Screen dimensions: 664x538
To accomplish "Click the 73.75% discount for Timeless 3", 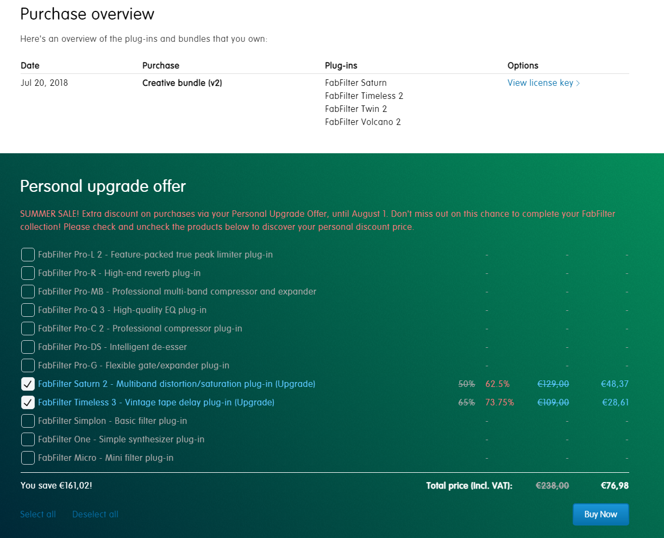I will (x=499, y=402).
